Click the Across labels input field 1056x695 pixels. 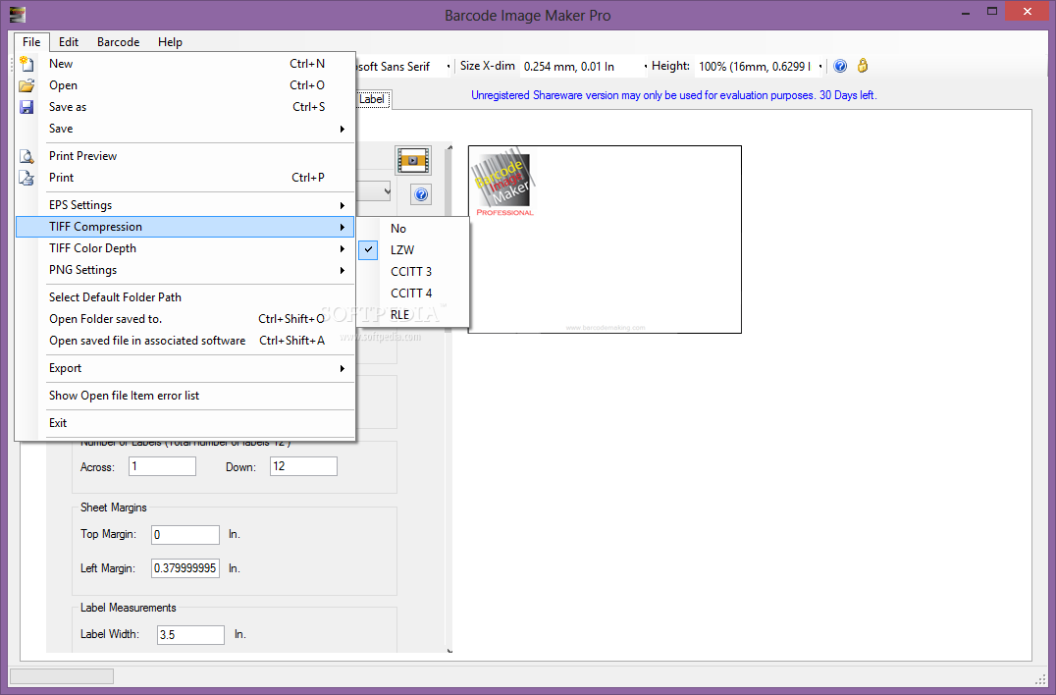(x=162, y=466)
